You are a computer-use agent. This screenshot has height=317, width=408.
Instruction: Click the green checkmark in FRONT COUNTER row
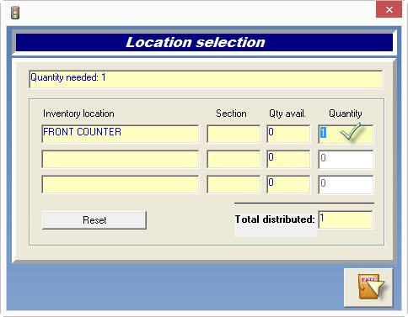click(x=351, y=131)
